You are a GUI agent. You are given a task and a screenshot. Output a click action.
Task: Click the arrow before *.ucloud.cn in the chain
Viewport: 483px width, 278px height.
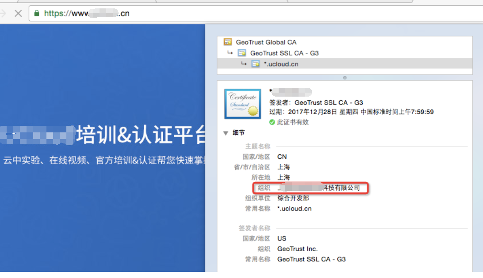[244, 64]
